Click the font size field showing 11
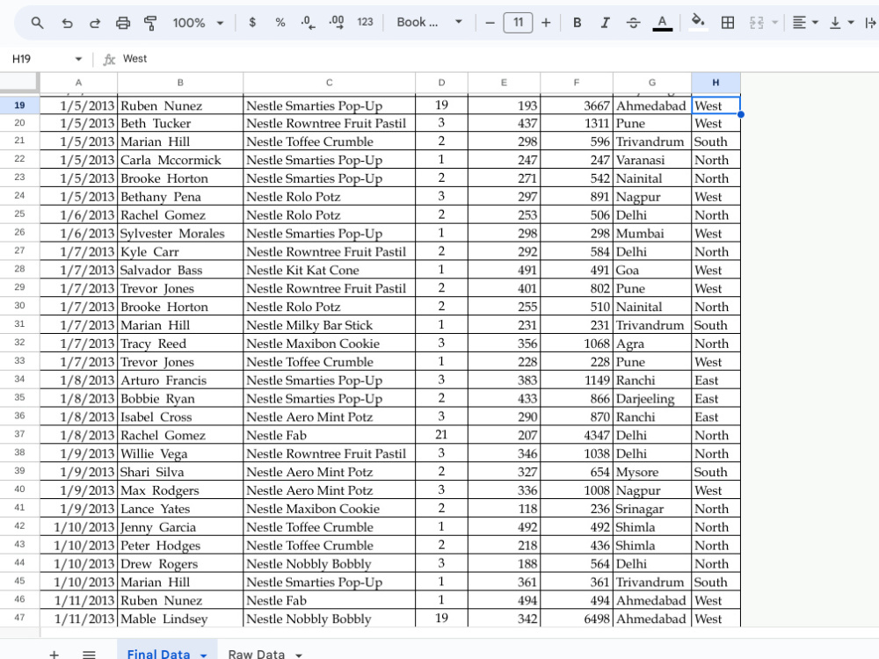The width and height of the screenshot is (879, 659). pyautogui.click(x=518, y=23)
